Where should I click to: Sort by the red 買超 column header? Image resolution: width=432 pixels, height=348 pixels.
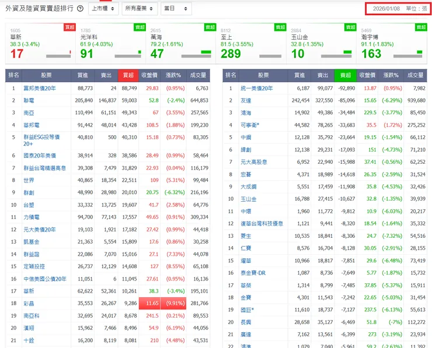pos(128,75)
